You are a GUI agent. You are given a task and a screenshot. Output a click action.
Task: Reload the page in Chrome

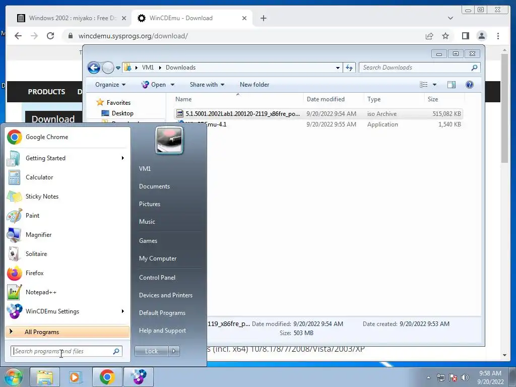[50, 36]
